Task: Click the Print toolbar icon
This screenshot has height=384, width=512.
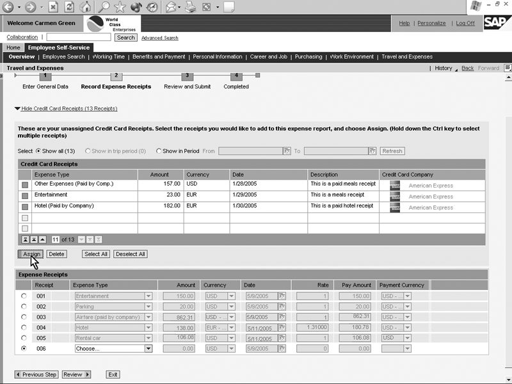Action: click(190, 6)
